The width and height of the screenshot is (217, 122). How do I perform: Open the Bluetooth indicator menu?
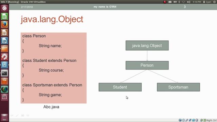(x=179, y=2)
